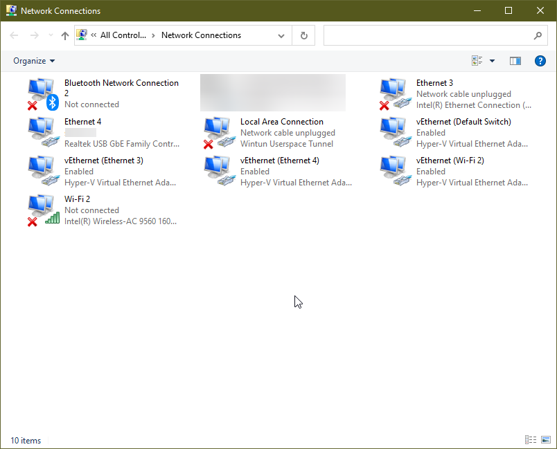Click the Back navigation arrow
Viewport: 557px width, 449px height.
pos(14,35)
